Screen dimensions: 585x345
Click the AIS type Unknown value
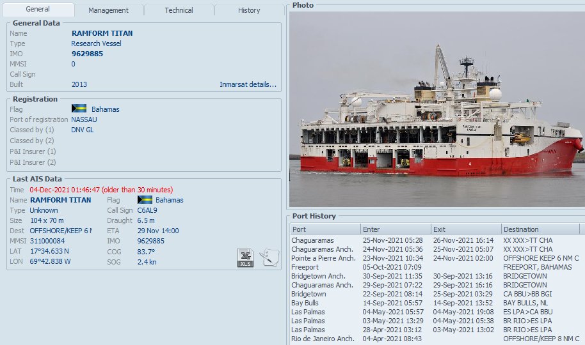tap(44, 210)
